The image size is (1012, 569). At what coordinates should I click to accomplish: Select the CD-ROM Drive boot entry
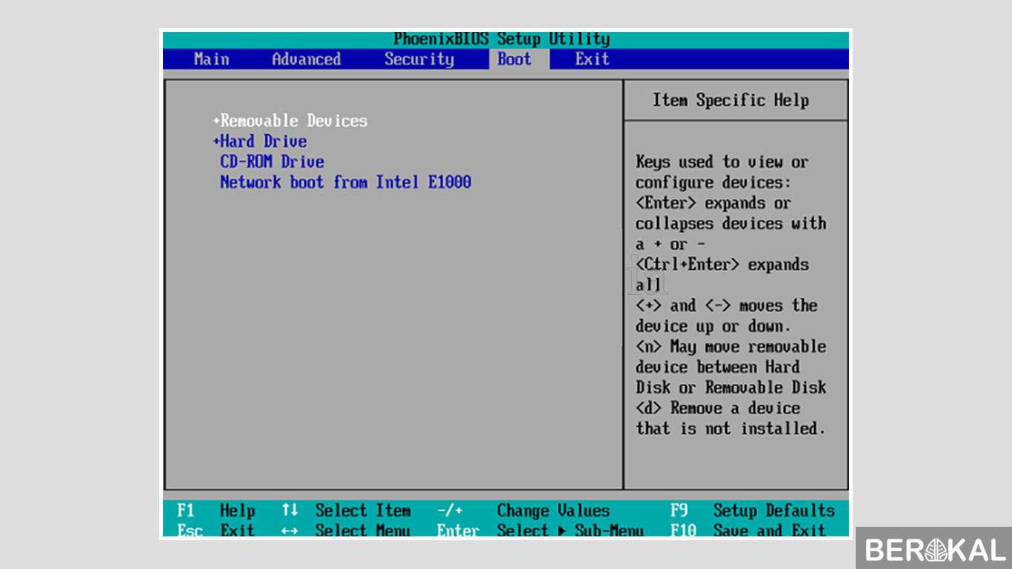click(272, 162)
